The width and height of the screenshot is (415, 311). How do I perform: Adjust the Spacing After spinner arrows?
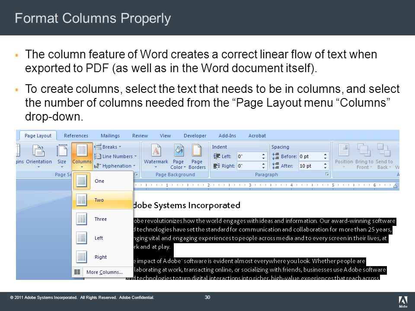coord(325,166)
